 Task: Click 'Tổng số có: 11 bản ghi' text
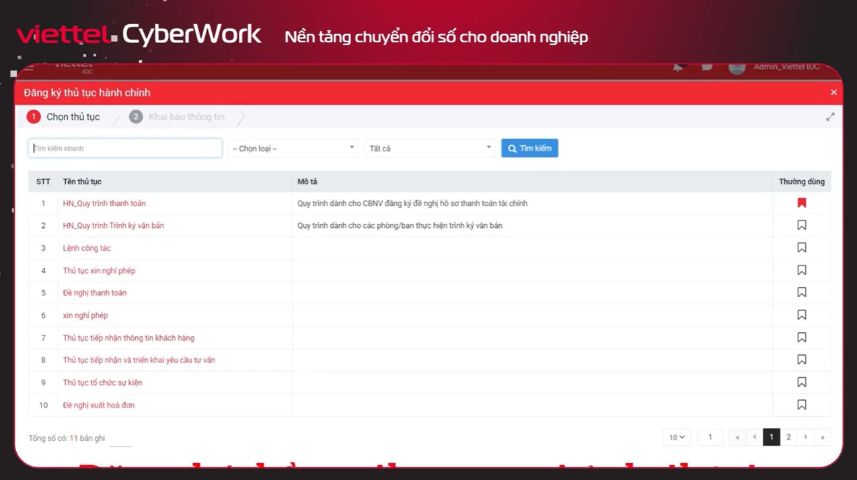pyautogui.click(x=67, y=438)
